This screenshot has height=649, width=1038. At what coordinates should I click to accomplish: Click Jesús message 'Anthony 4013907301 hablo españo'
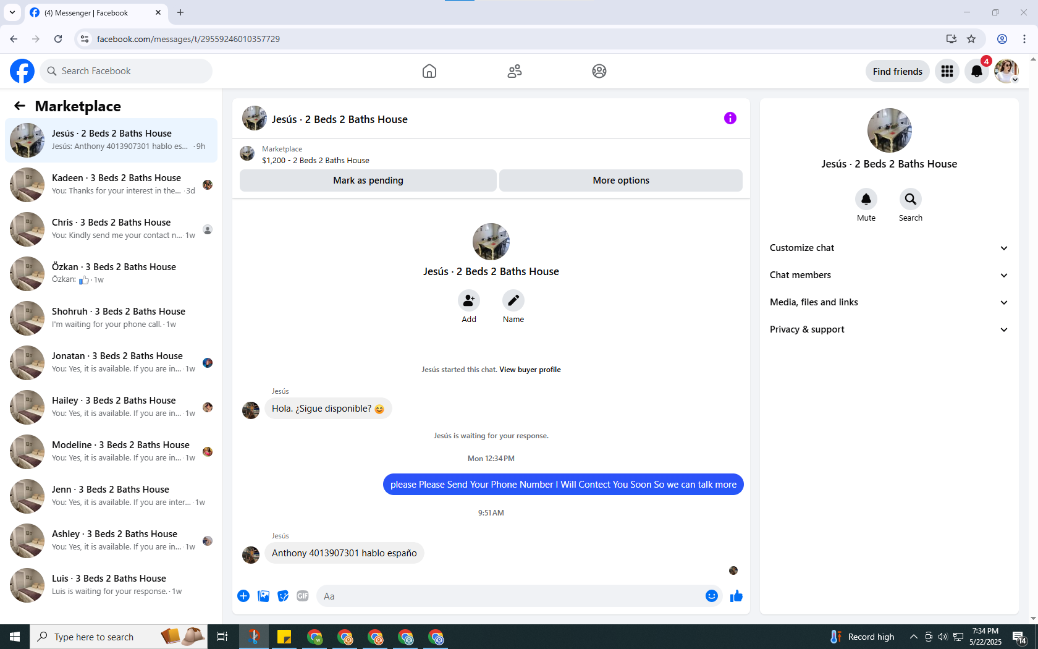(344, 553)
